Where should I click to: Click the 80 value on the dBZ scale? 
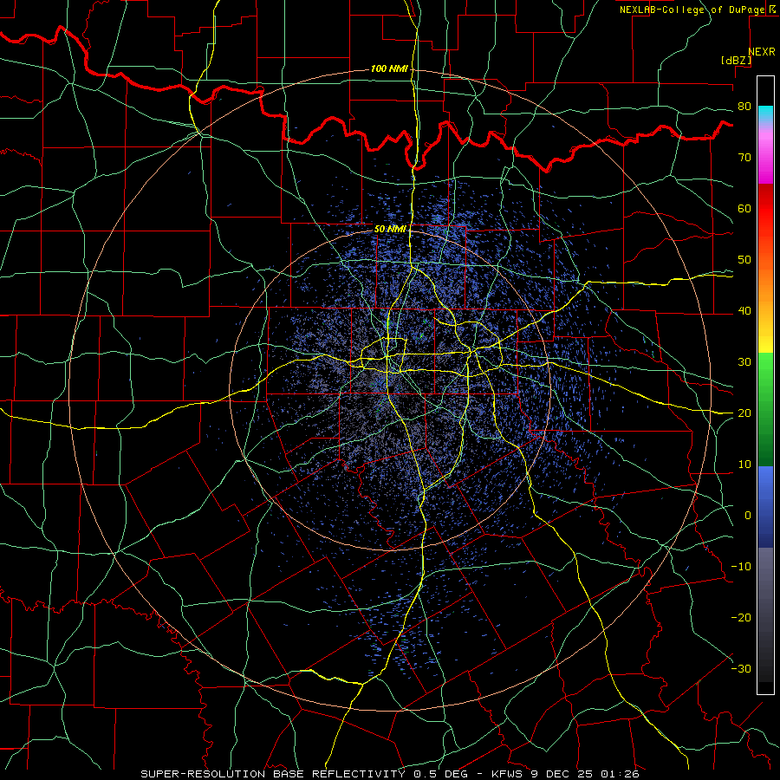[744, 107]
